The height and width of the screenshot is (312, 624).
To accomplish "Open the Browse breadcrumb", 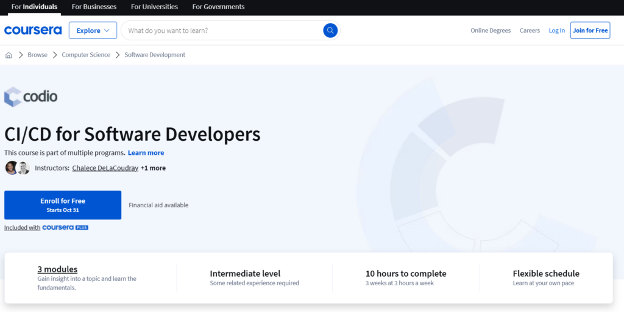I will 37,55.
